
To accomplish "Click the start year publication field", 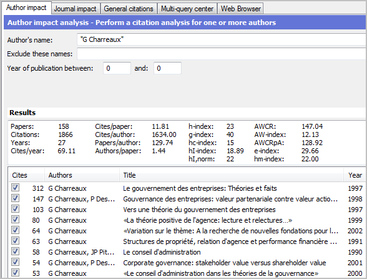I will click(x=117, y=68).
